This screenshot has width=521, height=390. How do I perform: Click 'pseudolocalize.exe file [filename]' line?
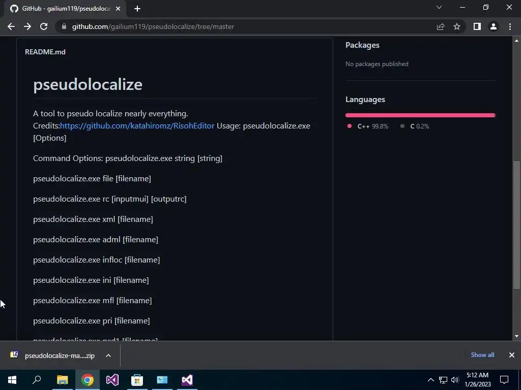pos(92,179)
